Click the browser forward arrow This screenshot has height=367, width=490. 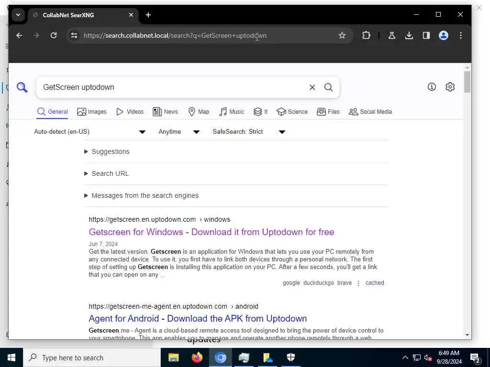(36, 35)
